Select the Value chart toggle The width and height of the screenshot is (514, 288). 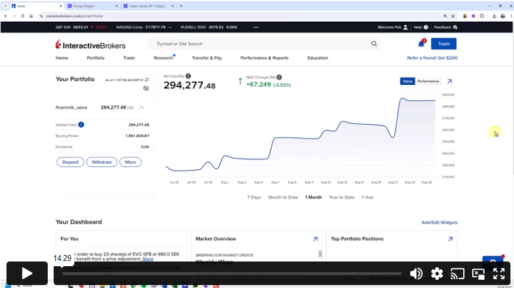click(407, 81)
